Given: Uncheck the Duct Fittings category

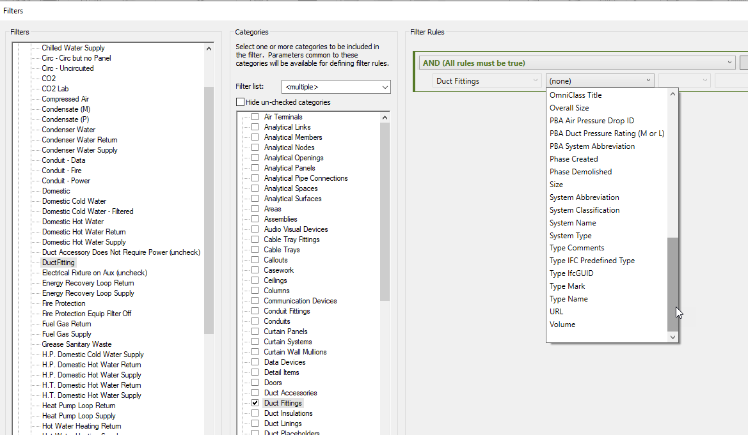Looking at the screenshot, I should pos(255,402).
